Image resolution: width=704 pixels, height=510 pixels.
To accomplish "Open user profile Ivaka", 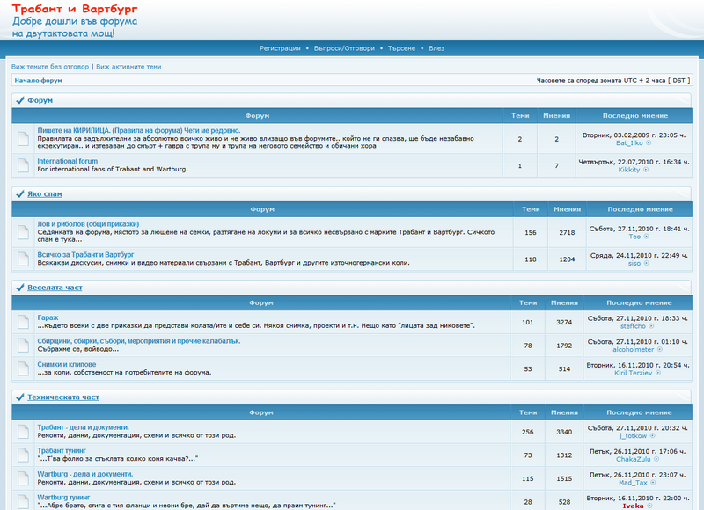I will tap(633, 506).
